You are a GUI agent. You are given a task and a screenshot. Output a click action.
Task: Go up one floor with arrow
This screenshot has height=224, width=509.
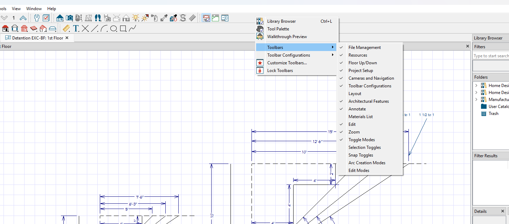23,18
